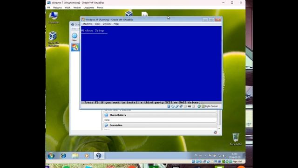
Task: Click display indicator in outer VM status bar
Action: (x=216, y=161)
